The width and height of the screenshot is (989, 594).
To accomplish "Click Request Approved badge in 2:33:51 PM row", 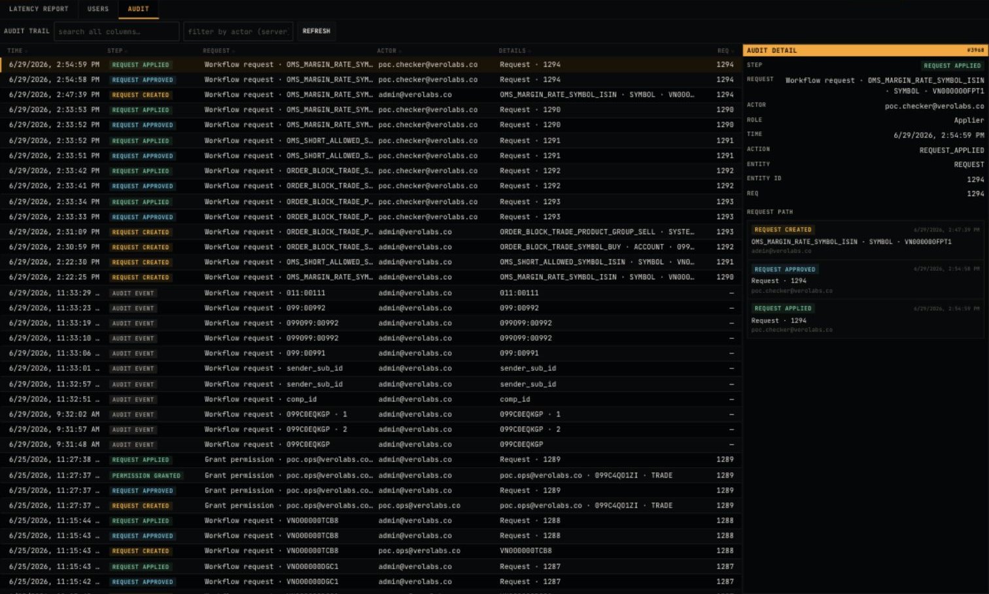I will [143, 156].
